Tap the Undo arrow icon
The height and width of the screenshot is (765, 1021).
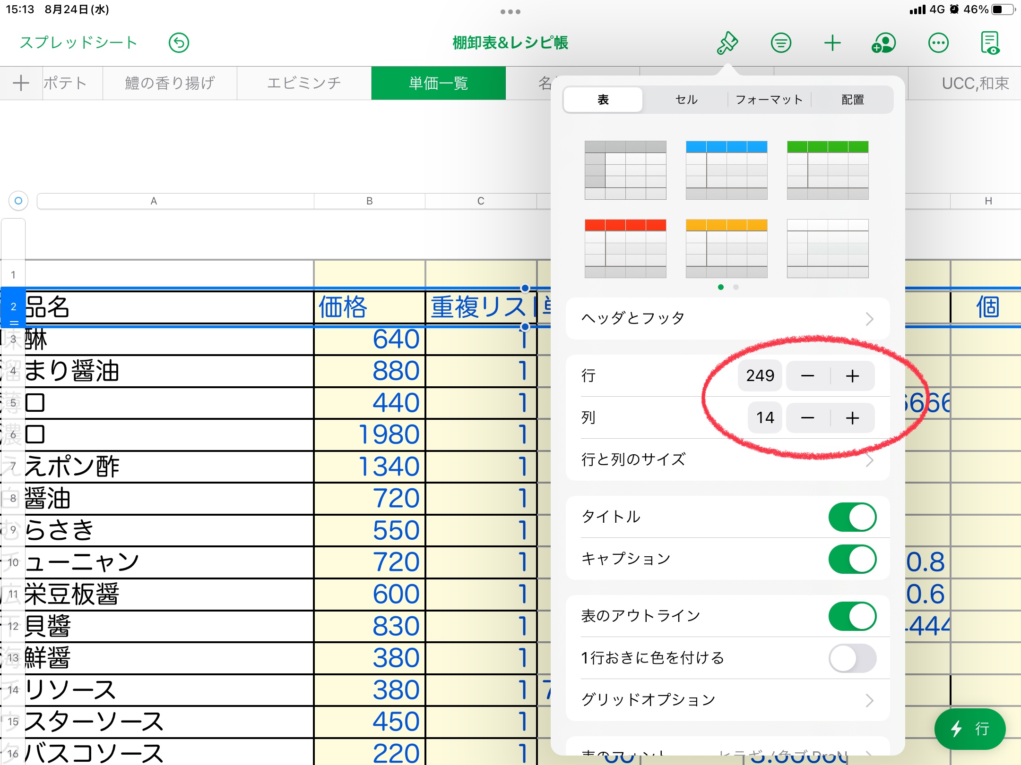pyautogui.click(x=179, y=43)
